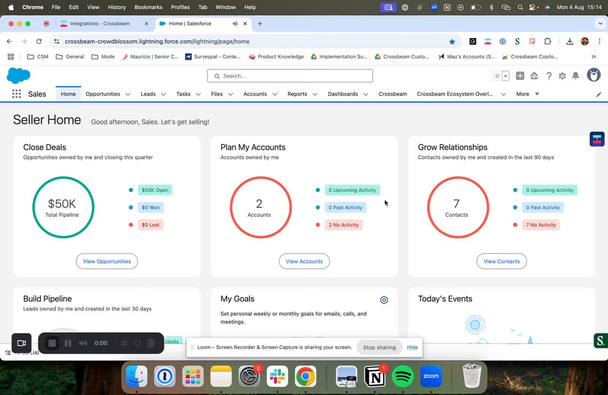Pause the Loom recording
This screenshot has height=395, width=608.
68,343
